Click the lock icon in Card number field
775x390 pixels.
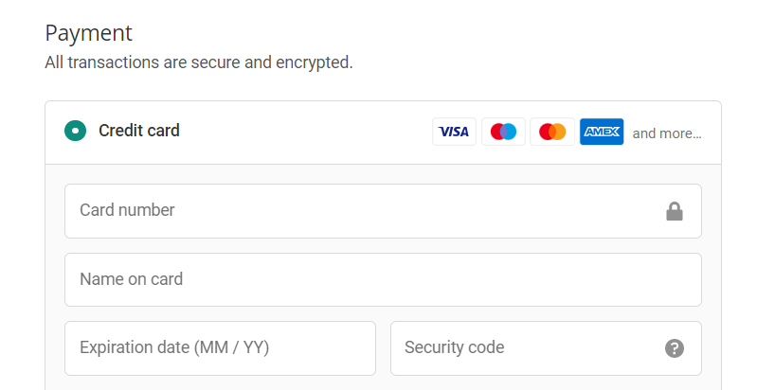675,211
